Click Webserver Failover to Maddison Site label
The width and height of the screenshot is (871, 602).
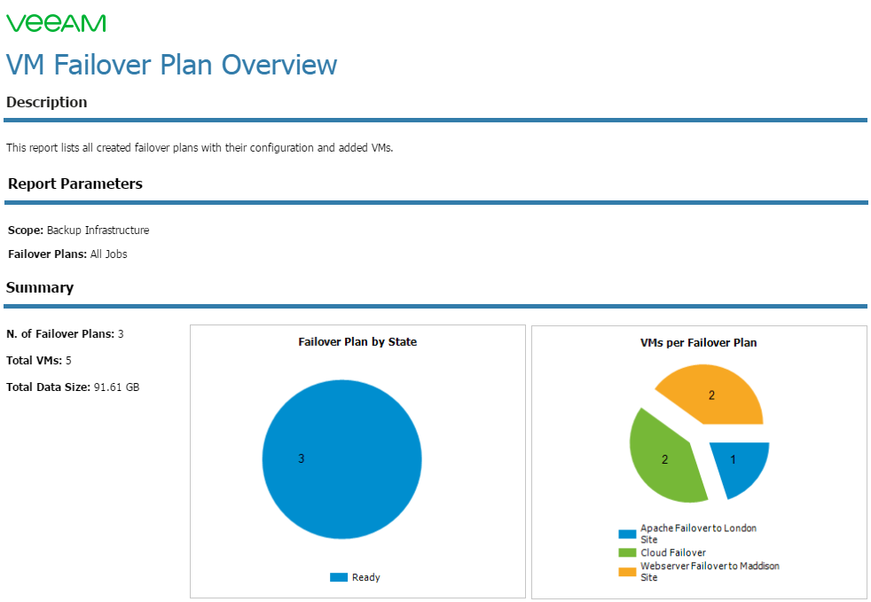click(x=710, y=572)
